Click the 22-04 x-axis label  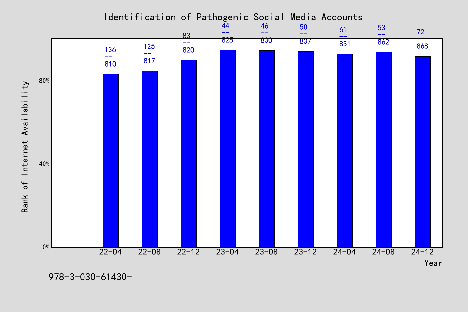(x=110, y=252)
